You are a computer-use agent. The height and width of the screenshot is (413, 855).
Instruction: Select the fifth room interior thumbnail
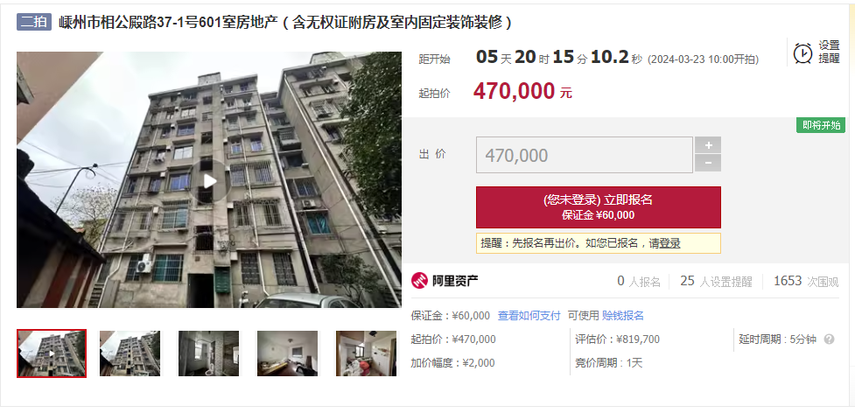point(366,353)
